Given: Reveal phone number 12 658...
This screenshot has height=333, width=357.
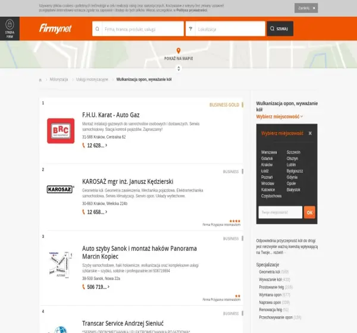Looking at the screenshot, I should click(x=97, y=212).
